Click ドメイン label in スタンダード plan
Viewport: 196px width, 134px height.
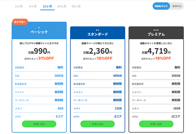tap(78, 92)
